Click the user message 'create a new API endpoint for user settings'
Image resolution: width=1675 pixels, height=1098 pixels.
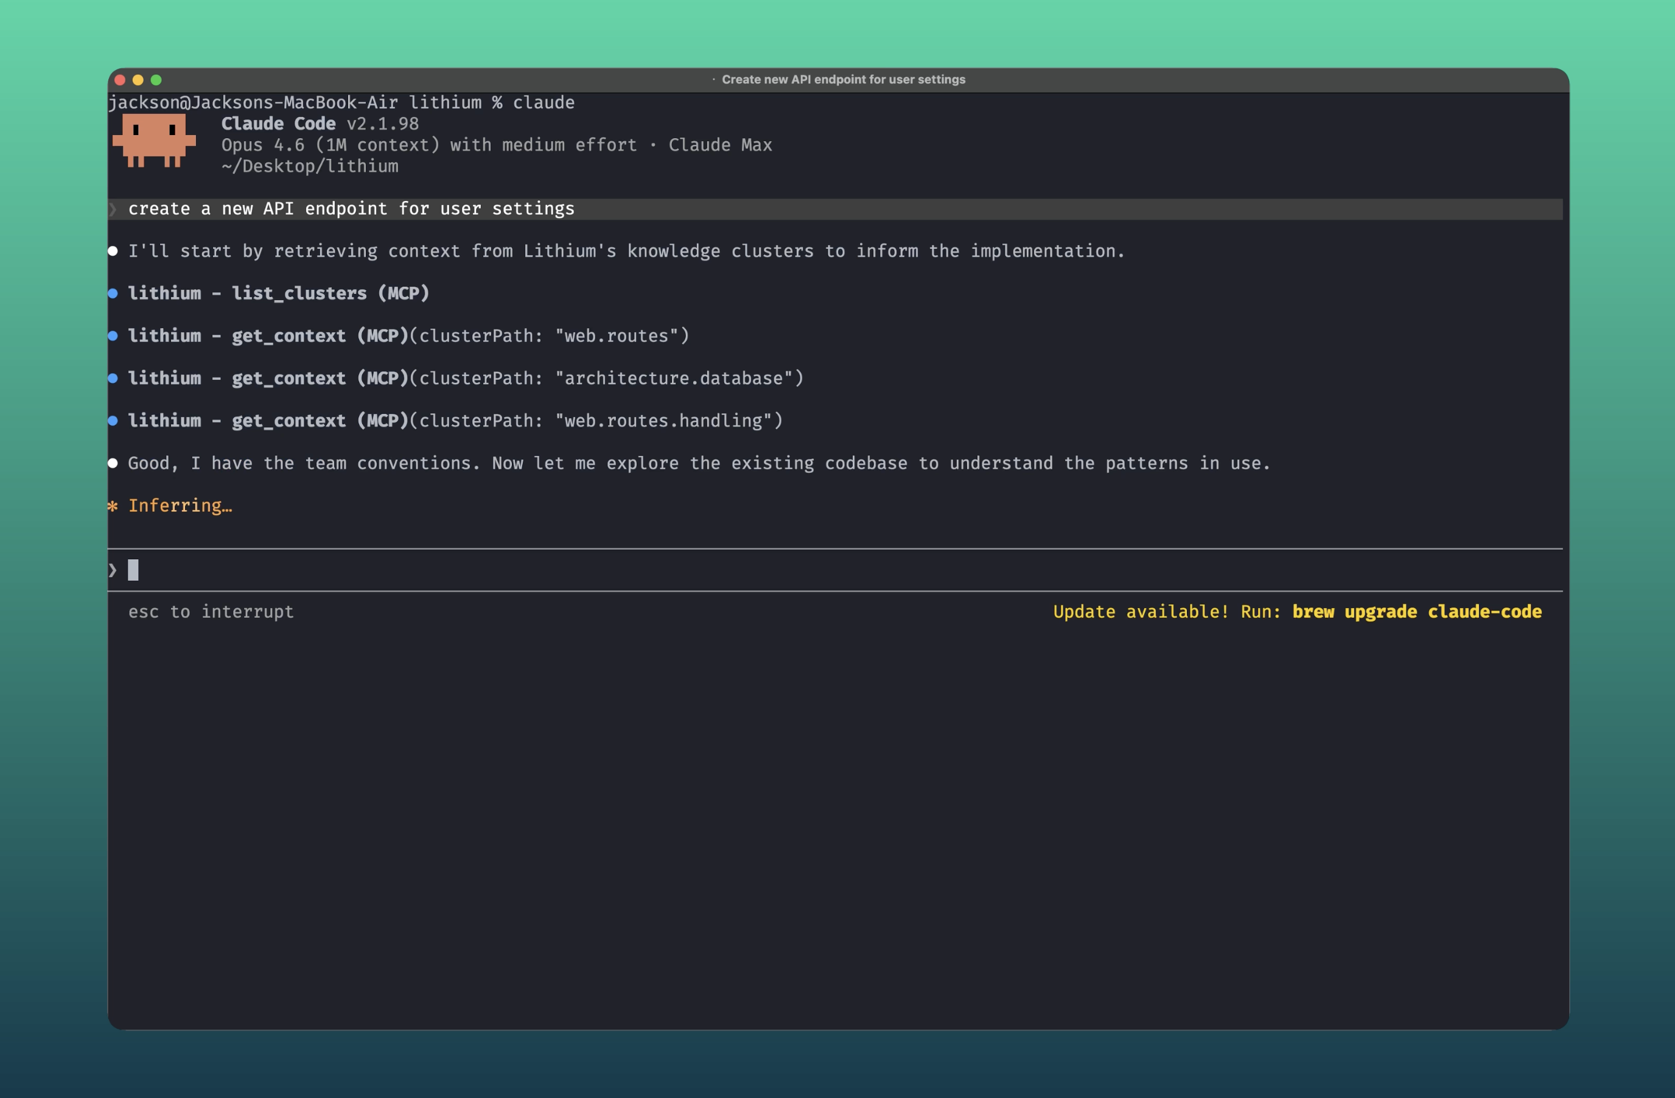click(x=351, y=208)
